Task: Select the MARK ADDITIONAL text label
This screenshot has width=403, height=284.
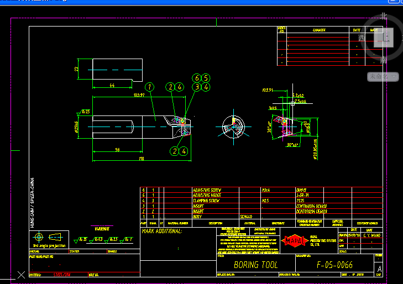Action: pyautogui.click(x=161, y=231)
